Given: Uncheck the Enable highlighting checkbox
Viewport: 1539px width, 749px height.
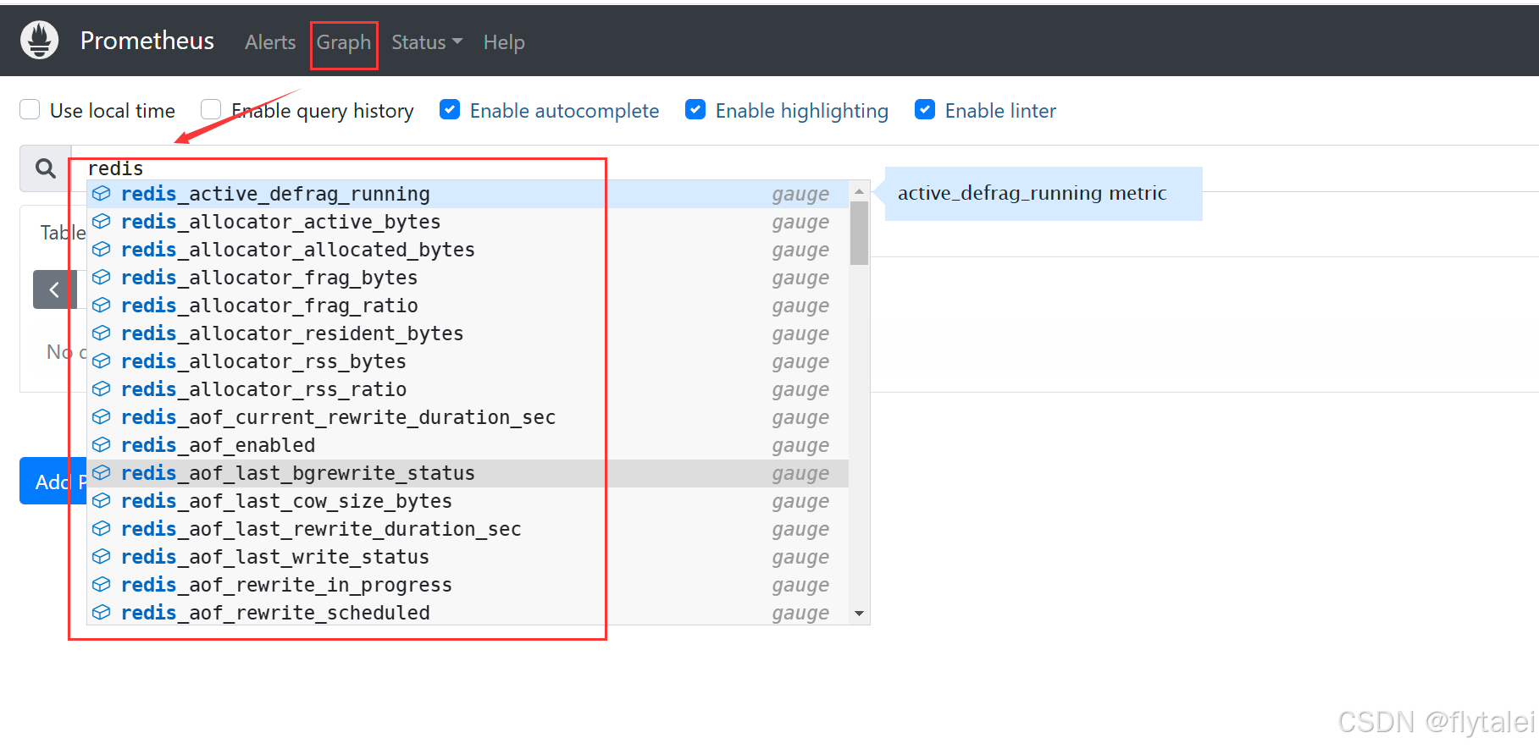Looking at the screenshot, I should pyautogui.click(x=695, y=109).
